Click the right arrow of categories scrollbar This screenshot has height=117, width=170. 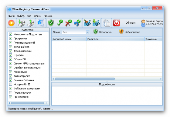[47, 103]
